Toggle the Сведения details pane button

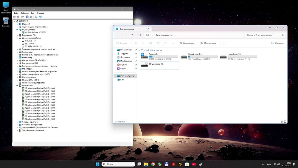277,43
